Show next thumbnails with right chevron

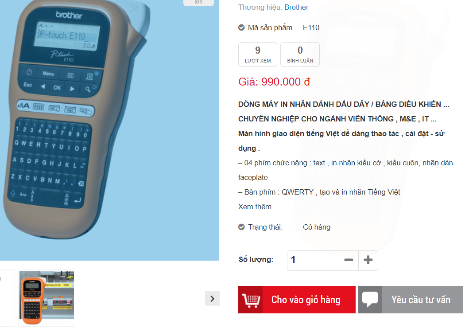pyautogui.click(x=213, y=298)
